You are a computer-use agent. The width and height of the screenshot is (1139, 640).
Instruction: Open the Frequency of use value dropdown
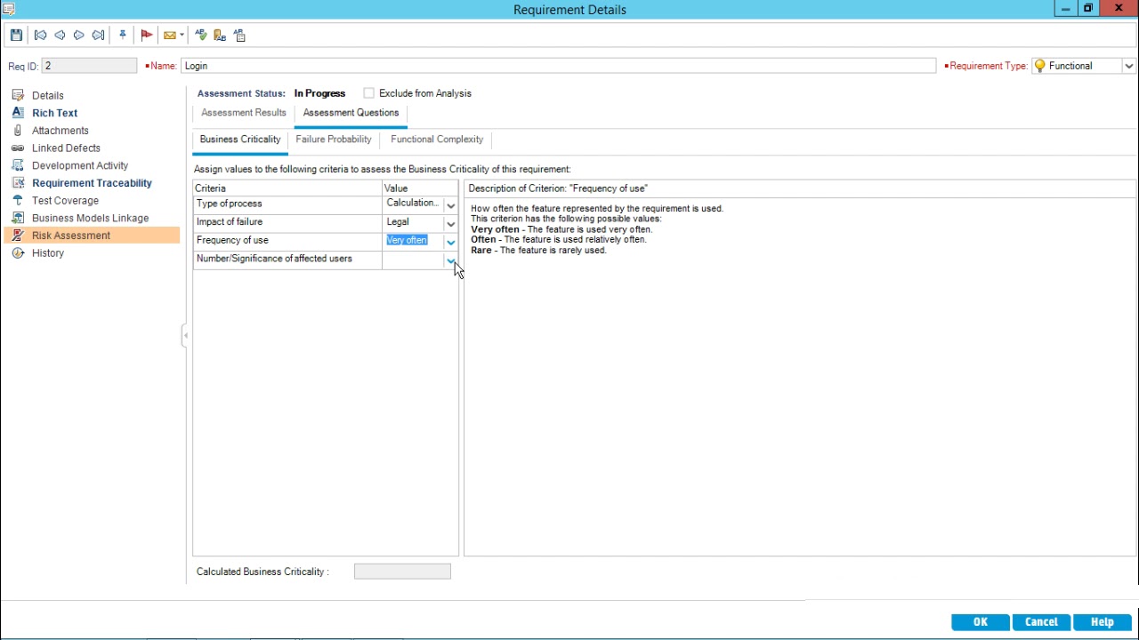click(450, 242)
